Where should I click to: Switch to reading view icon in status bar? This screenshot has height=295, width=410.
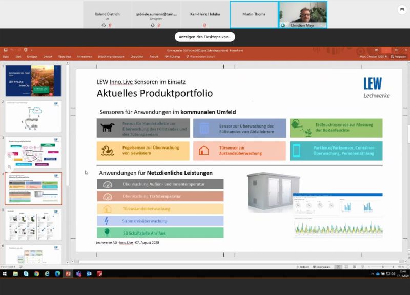point(355,267)
